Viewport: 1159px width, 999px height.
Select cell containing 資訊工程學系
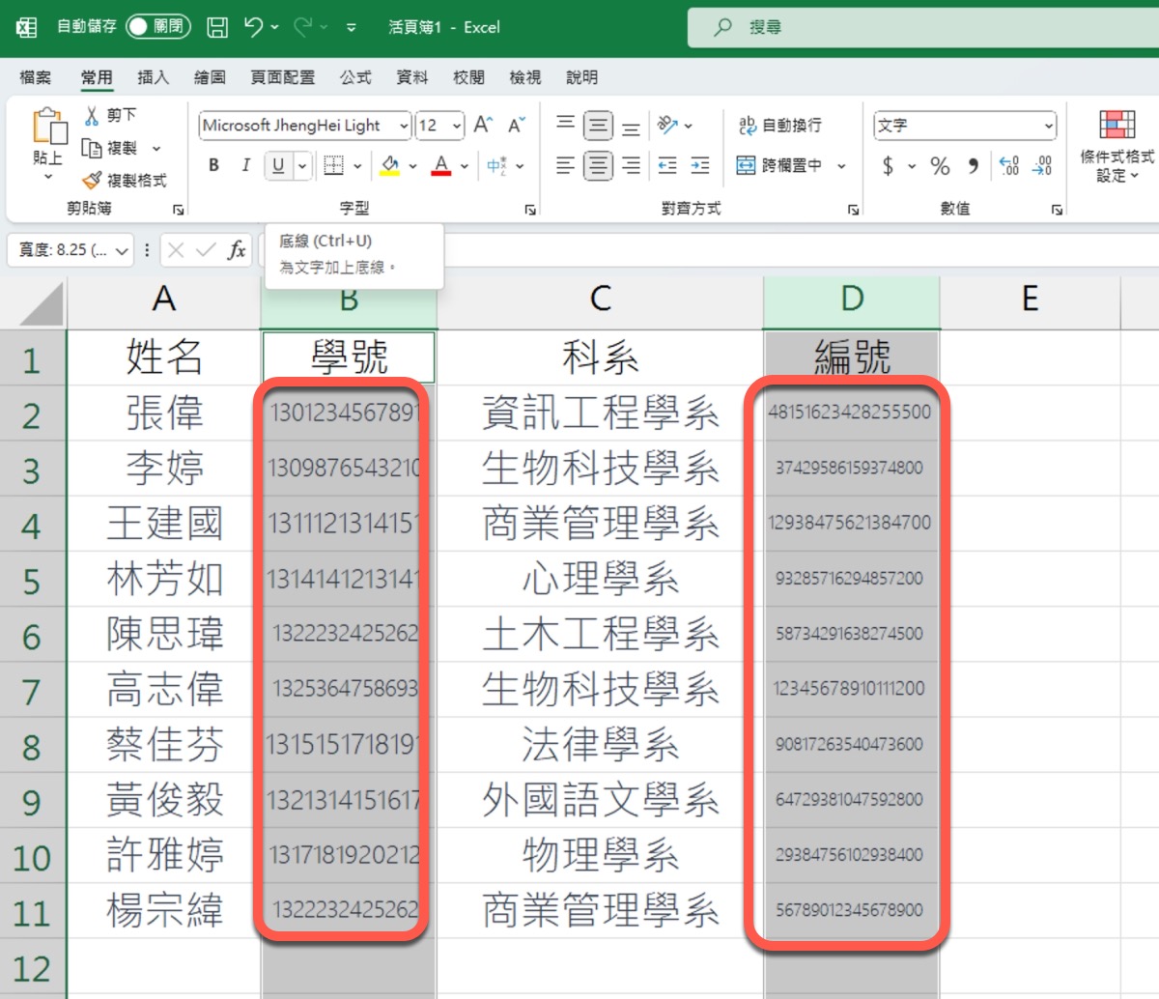coord(600,414)
